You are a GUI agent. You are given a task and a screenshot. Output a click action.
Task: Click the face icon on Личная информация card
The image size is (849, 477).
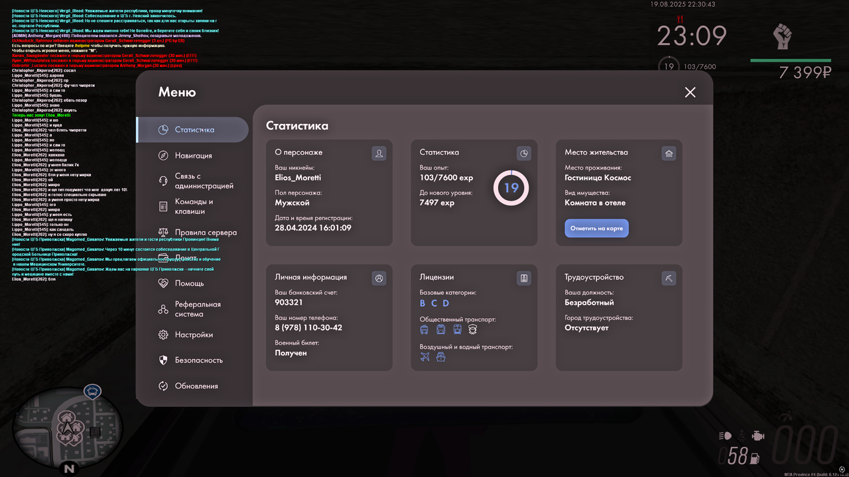379,278
